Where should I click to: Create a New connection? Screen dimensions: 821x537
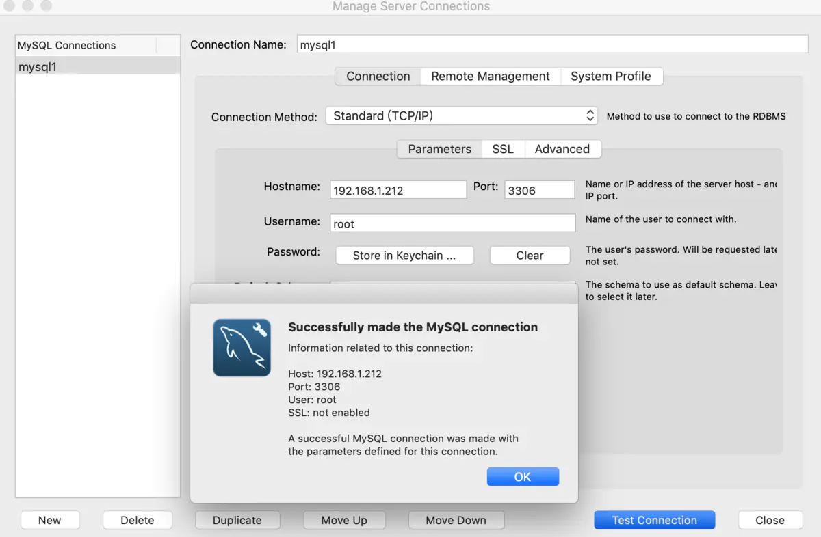tap(50, 520)
